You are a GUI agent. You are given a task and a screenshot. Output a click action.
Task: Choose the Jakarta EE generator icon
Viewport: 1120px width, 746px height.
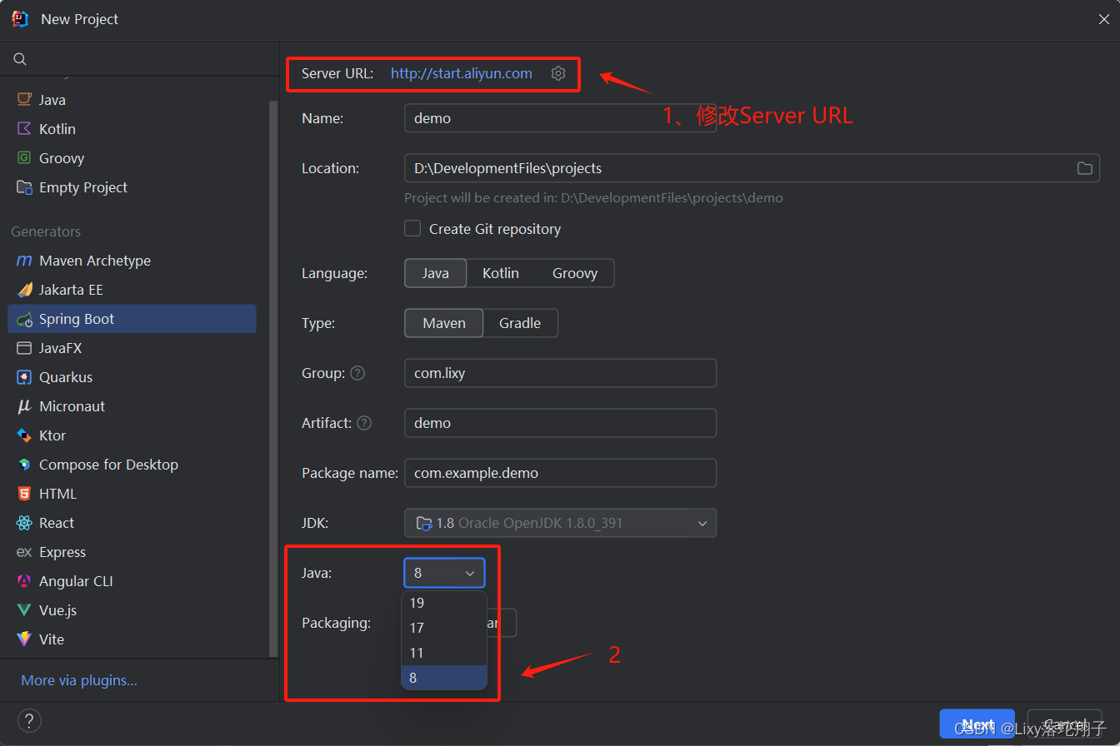tap(24, 290)
